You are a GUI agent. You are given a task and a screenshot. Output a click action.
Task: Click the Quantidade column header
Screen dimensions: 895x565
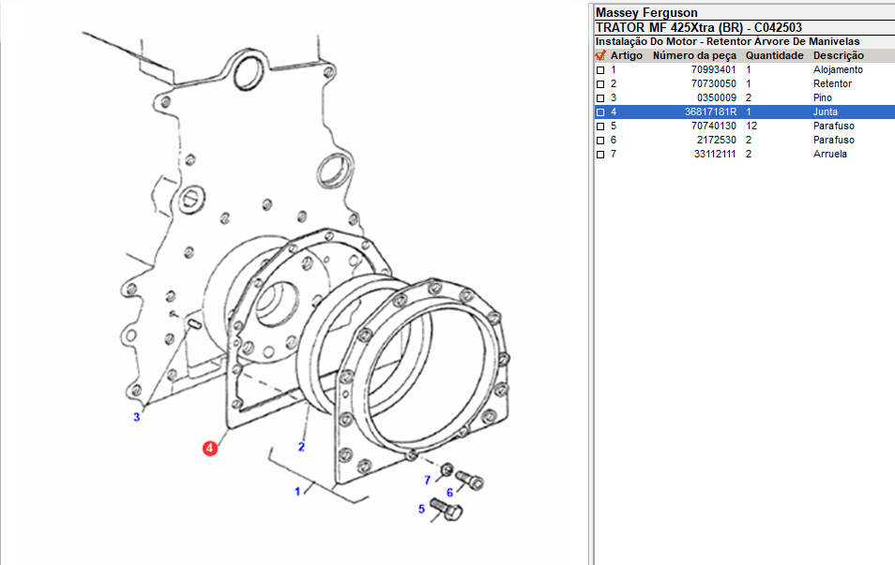(x=774, y=55)
